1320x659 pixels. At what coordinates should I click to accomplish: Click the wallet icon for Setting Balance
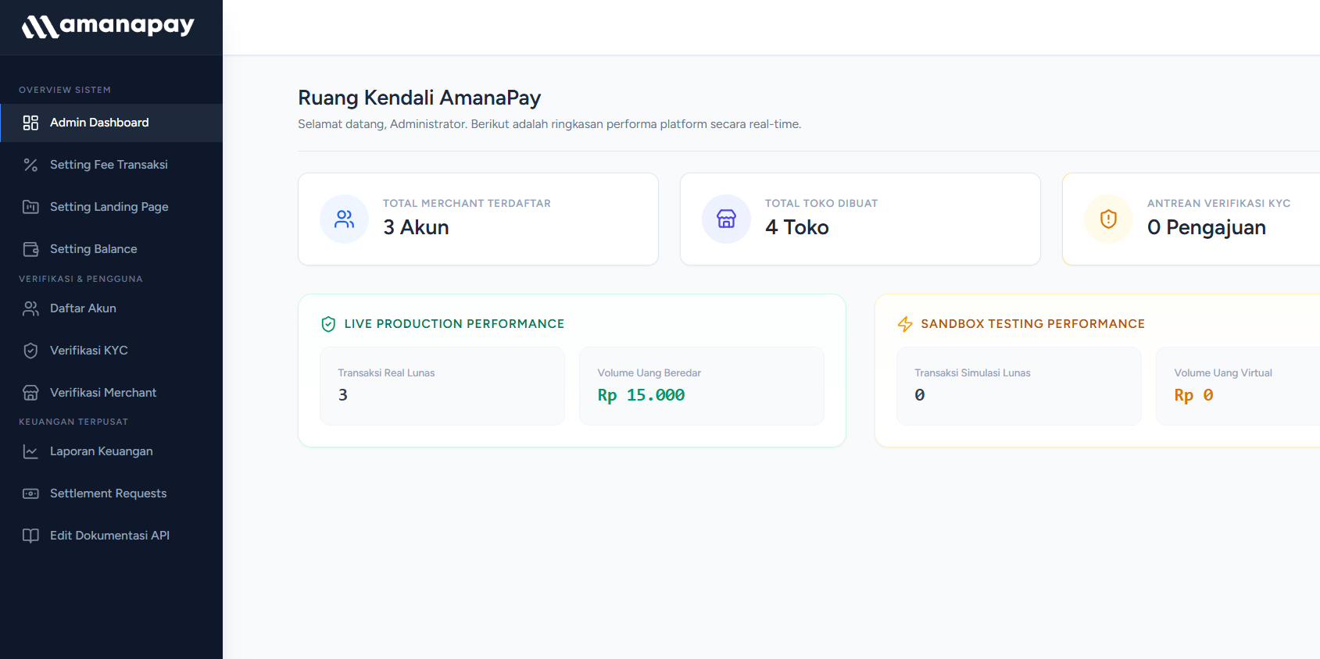tap(30, 249)
